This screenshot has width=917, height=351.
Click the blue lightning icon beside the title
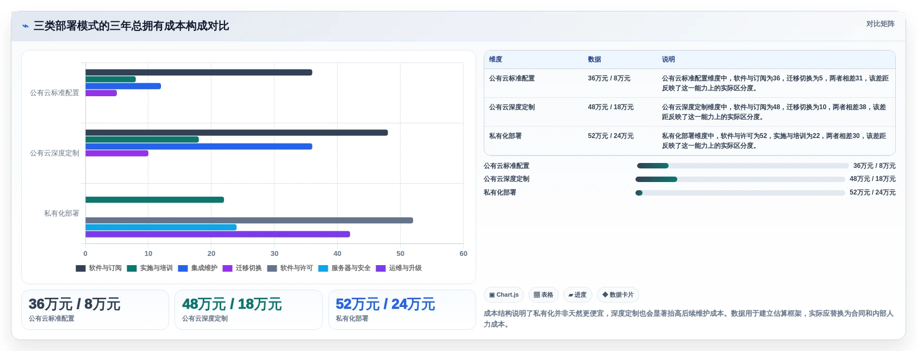tap(26, 26)
